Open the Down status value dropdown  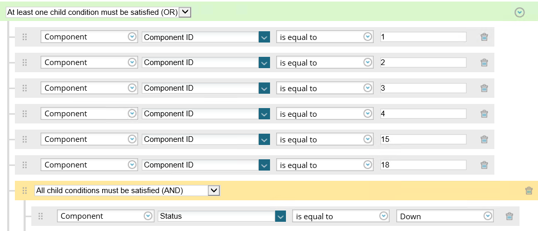point(487,216)
